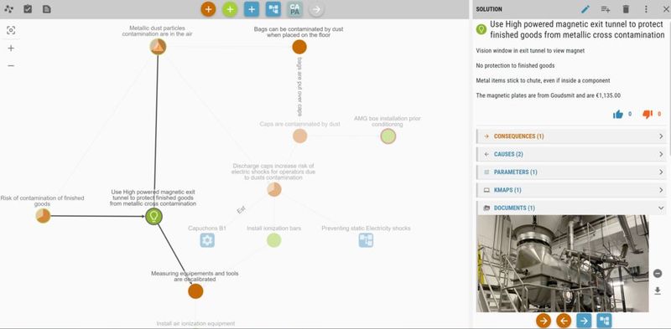Open the three-dot more options menu
This screenshot has width=671, height=329.
pos(646,9)
